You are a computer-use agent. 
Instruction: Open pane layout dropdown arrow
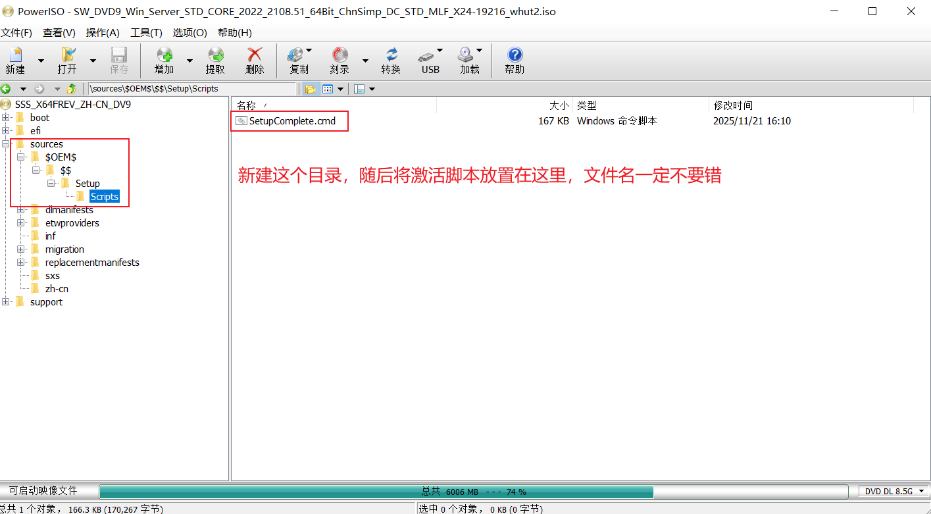tap(372, 89)
